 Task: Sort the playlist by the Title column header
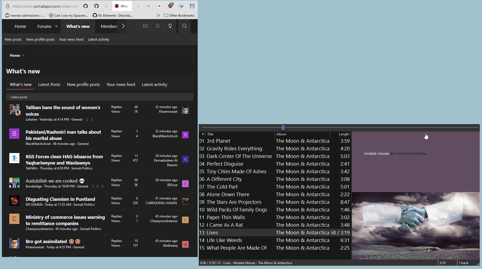(240, 134)
